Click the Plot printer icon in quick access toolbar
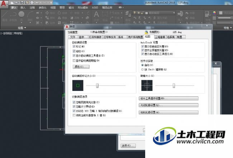Screen dimensions: 233x158 point(32,2)
